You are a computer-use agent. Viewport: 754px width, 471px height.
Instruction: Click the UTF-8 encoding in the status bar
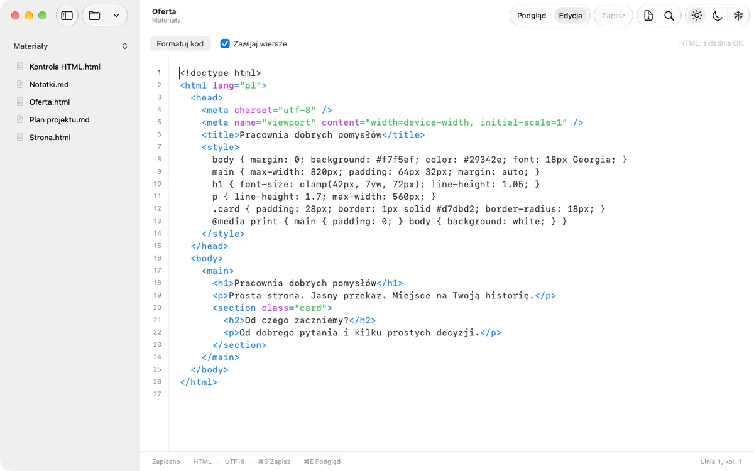pos(234,462)
